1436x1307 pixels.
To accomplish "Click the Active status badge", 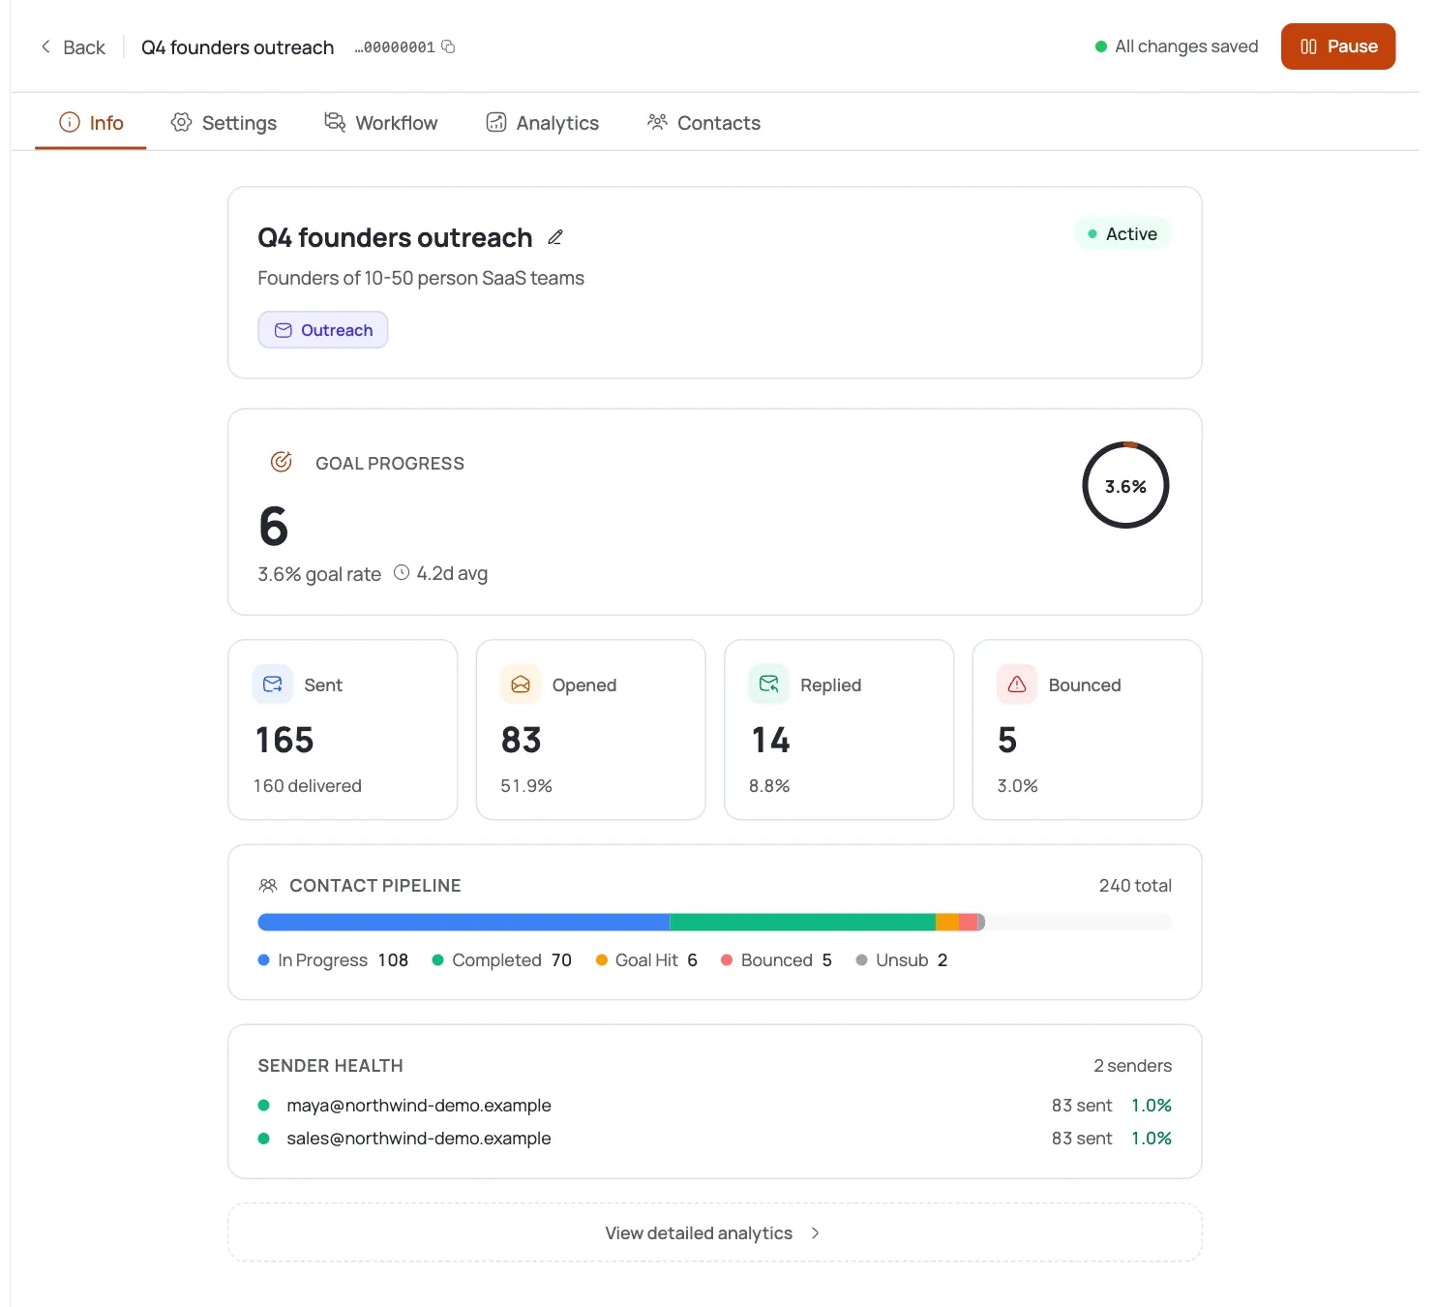I will point(1122,233).
